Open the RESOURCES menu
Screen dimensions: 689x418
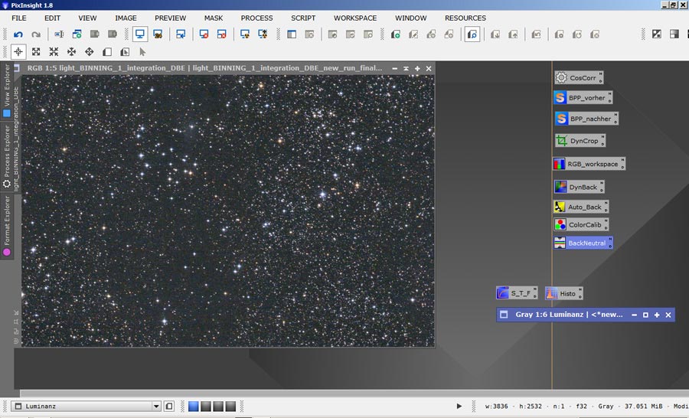465,18
